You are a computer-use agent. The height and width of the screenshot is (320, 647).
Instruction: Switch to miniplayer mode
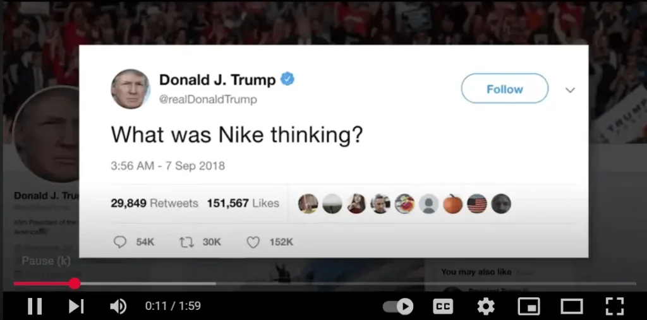coord(529,306)
